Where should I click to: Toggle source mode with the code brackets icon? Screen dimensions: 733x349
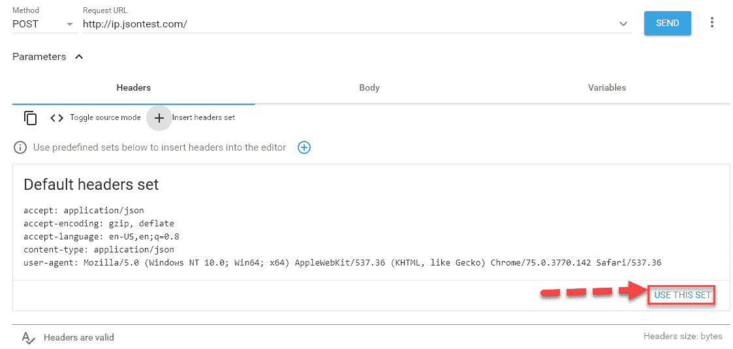tap(57, 117)
